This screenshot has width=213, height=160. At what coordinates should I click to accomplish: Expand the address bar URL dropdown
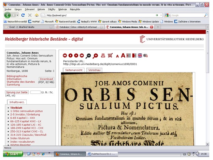pyautogui.click(x=161, y=15)
